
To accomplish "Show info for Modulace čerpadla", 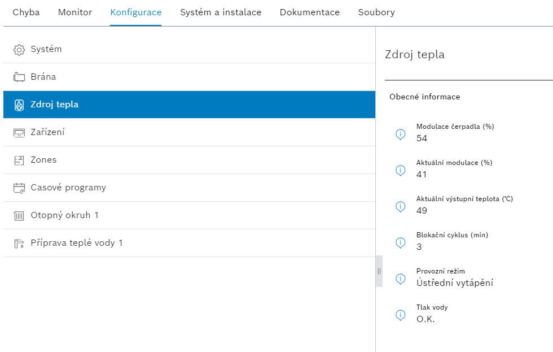I will point(400,134).
